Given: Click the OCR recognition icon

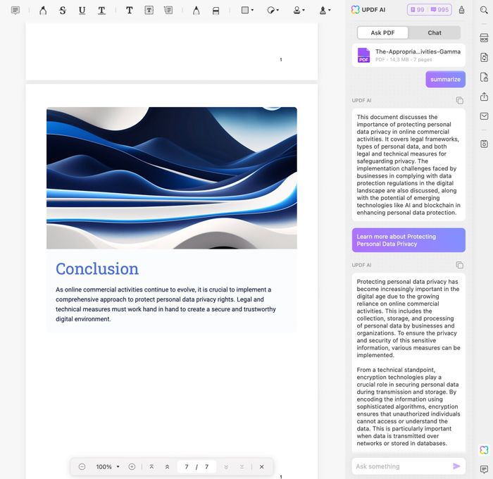Looking at the screenshot, I should 484,38.
